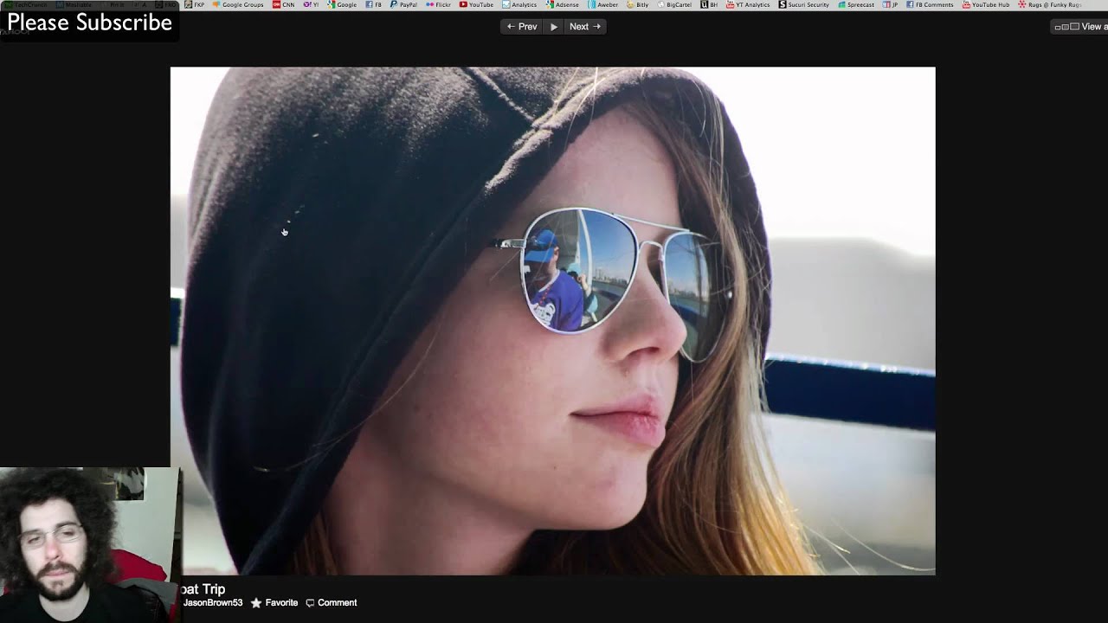Open the Analytics bookmark
Image resolution: width=1108 pixels, height=623 pixels.
click(x=519, y=4)
